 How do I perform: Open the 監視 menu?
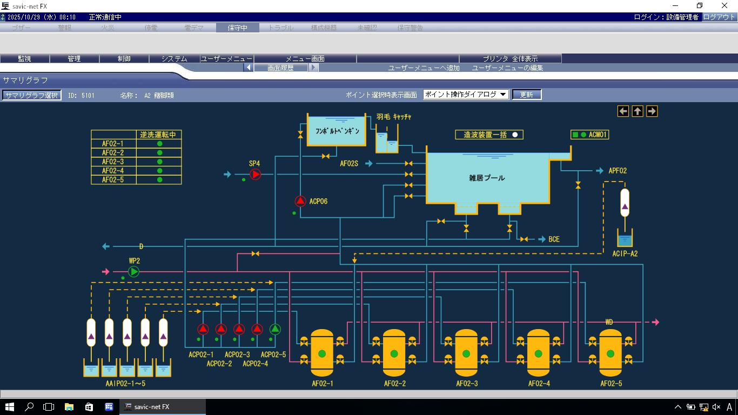[25, 58]
